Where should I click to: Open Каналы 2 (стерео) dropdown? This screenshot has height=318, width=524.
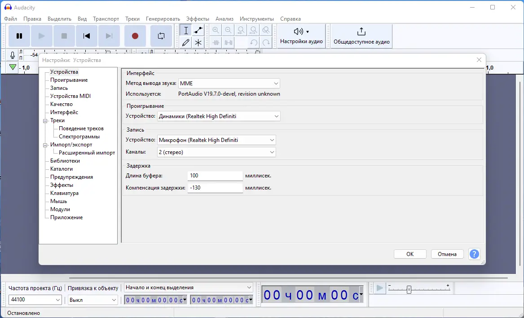tap(216, 152)
